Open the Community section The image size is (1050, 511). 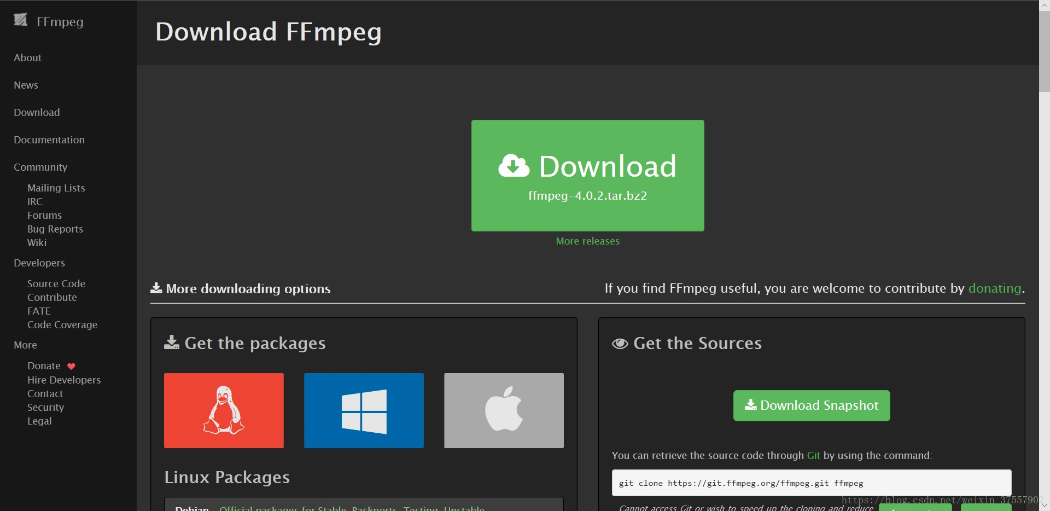click(x=40, y=167)
